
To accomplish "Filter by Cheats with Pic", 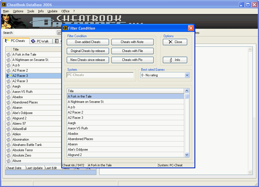I will [132, 60].
